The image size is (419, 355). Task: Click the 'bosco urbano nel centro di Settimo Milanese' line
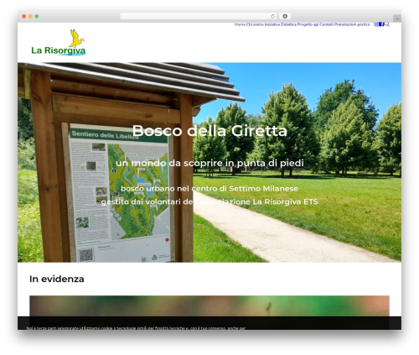tap(209, 189)
